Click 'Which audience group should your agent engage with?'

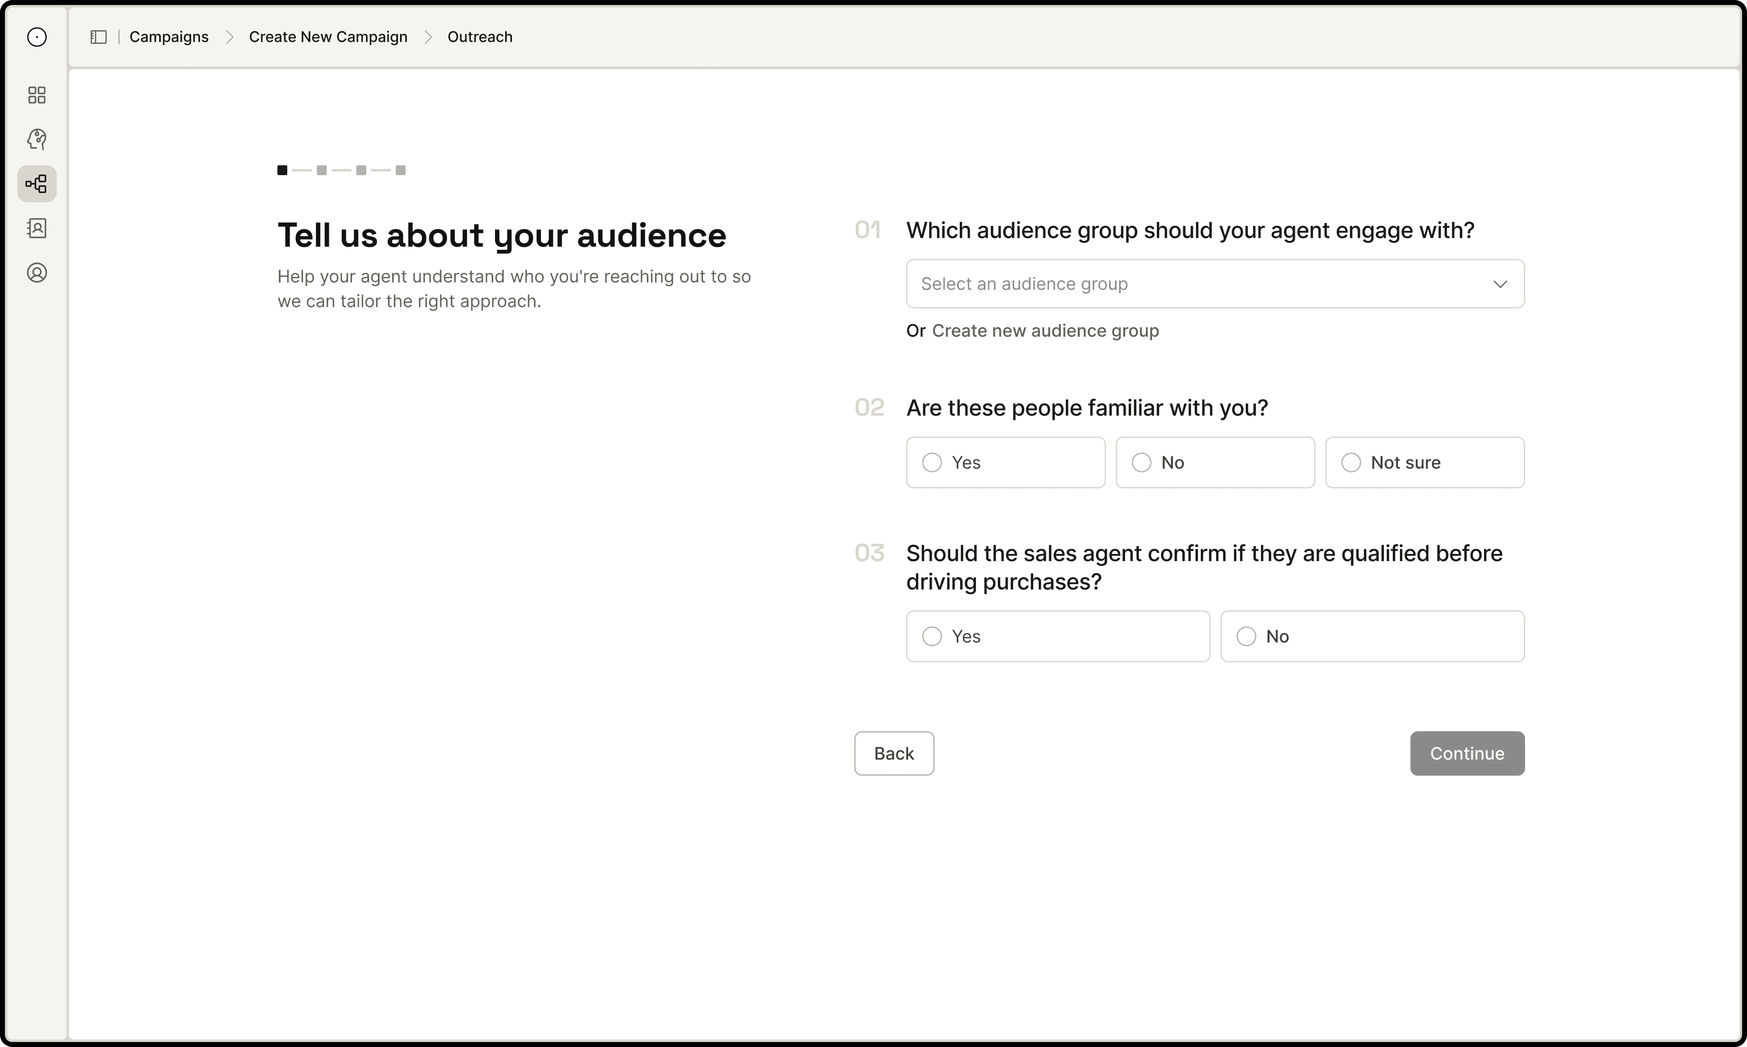point(1190,231)
